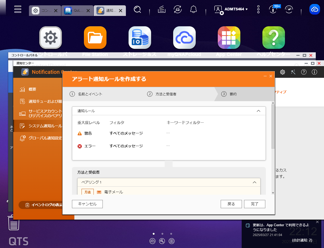The image size is (324, 248).
Task: Collapse the 通知ルール section
Action: [x=258, y=111]
